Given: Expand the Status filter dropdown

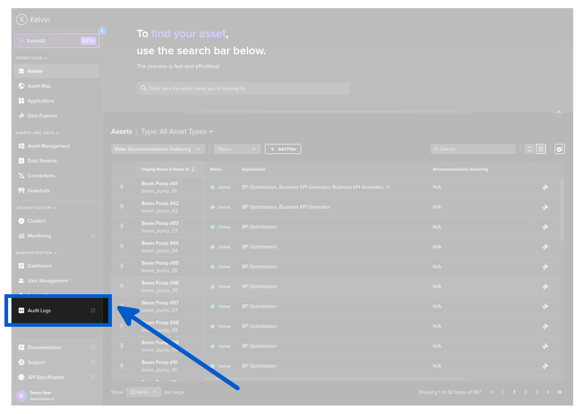Looking at the screenshot, I should coord(237,149).
